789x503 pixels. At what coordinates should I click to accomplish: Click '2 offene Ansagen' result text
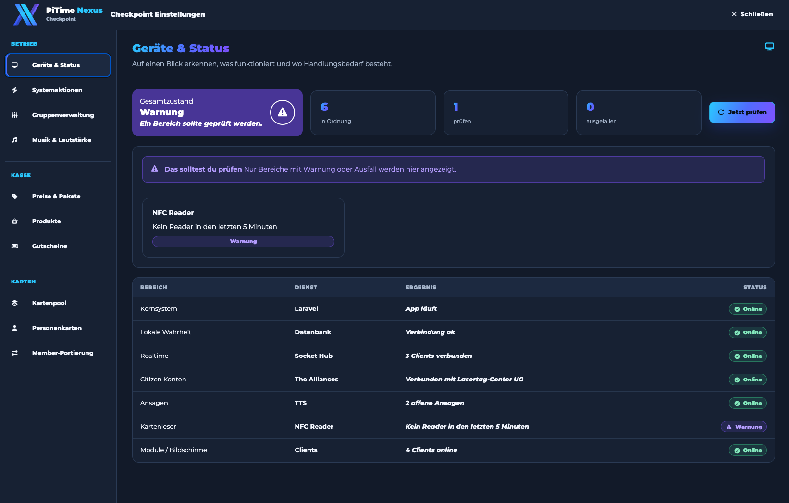click(434, 403)
